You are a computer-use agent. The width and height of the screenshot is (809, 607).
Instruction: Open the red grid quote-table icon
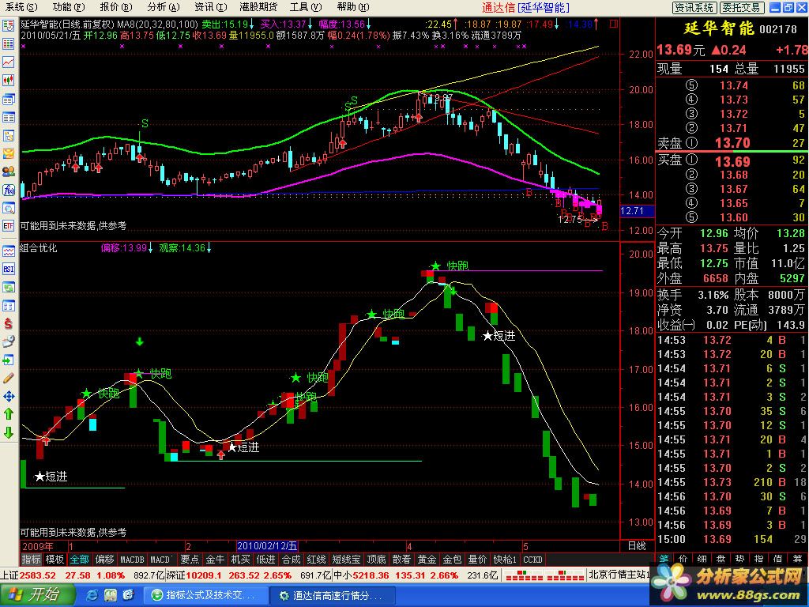8,44
